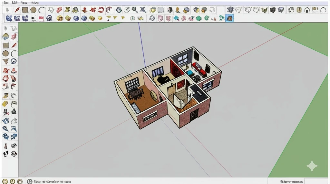Select the Circle tool in left toolbar
The height and width of the screenshot is (184, 330).
pyautogui.click(x=6, y=53)
